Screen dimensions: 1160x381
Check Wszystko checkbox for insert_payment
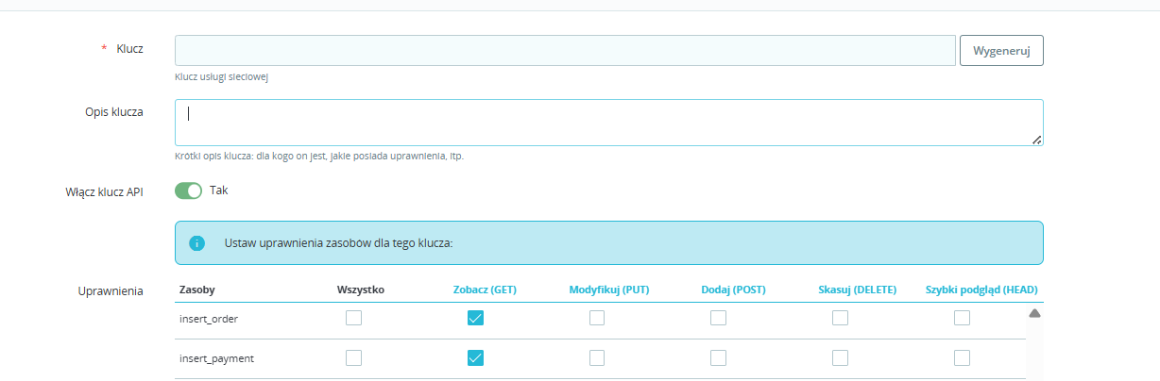click(x=353, y=357)
